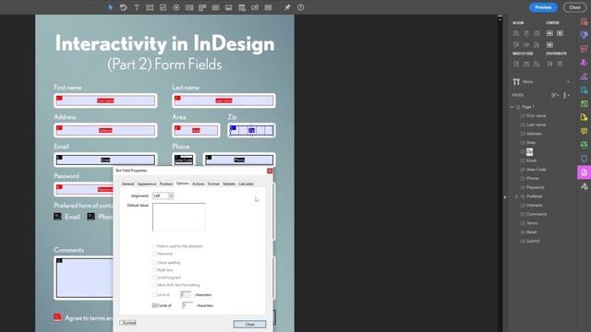Open the yellow Comment tool in right rail

click(584, 131)
